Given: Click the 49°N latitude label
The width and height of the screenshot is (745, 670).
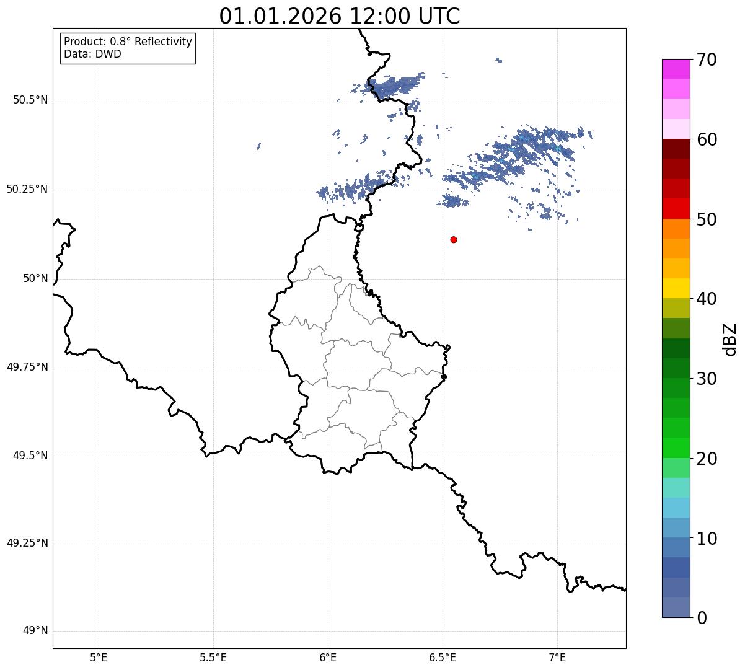Looking at the screenshot, I should click(35, 631).
